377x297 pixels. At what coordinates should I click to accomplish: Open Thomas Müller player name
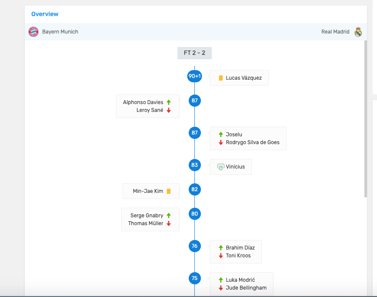146,223
